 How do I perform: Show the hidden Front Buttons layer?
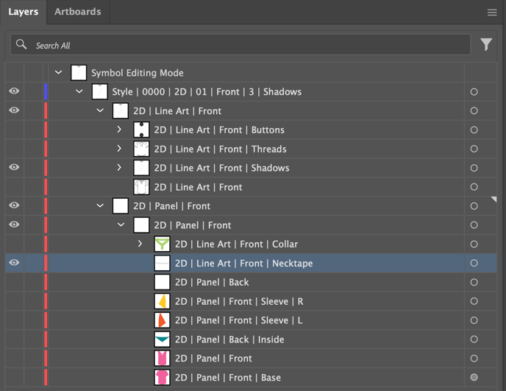[14, 130]
